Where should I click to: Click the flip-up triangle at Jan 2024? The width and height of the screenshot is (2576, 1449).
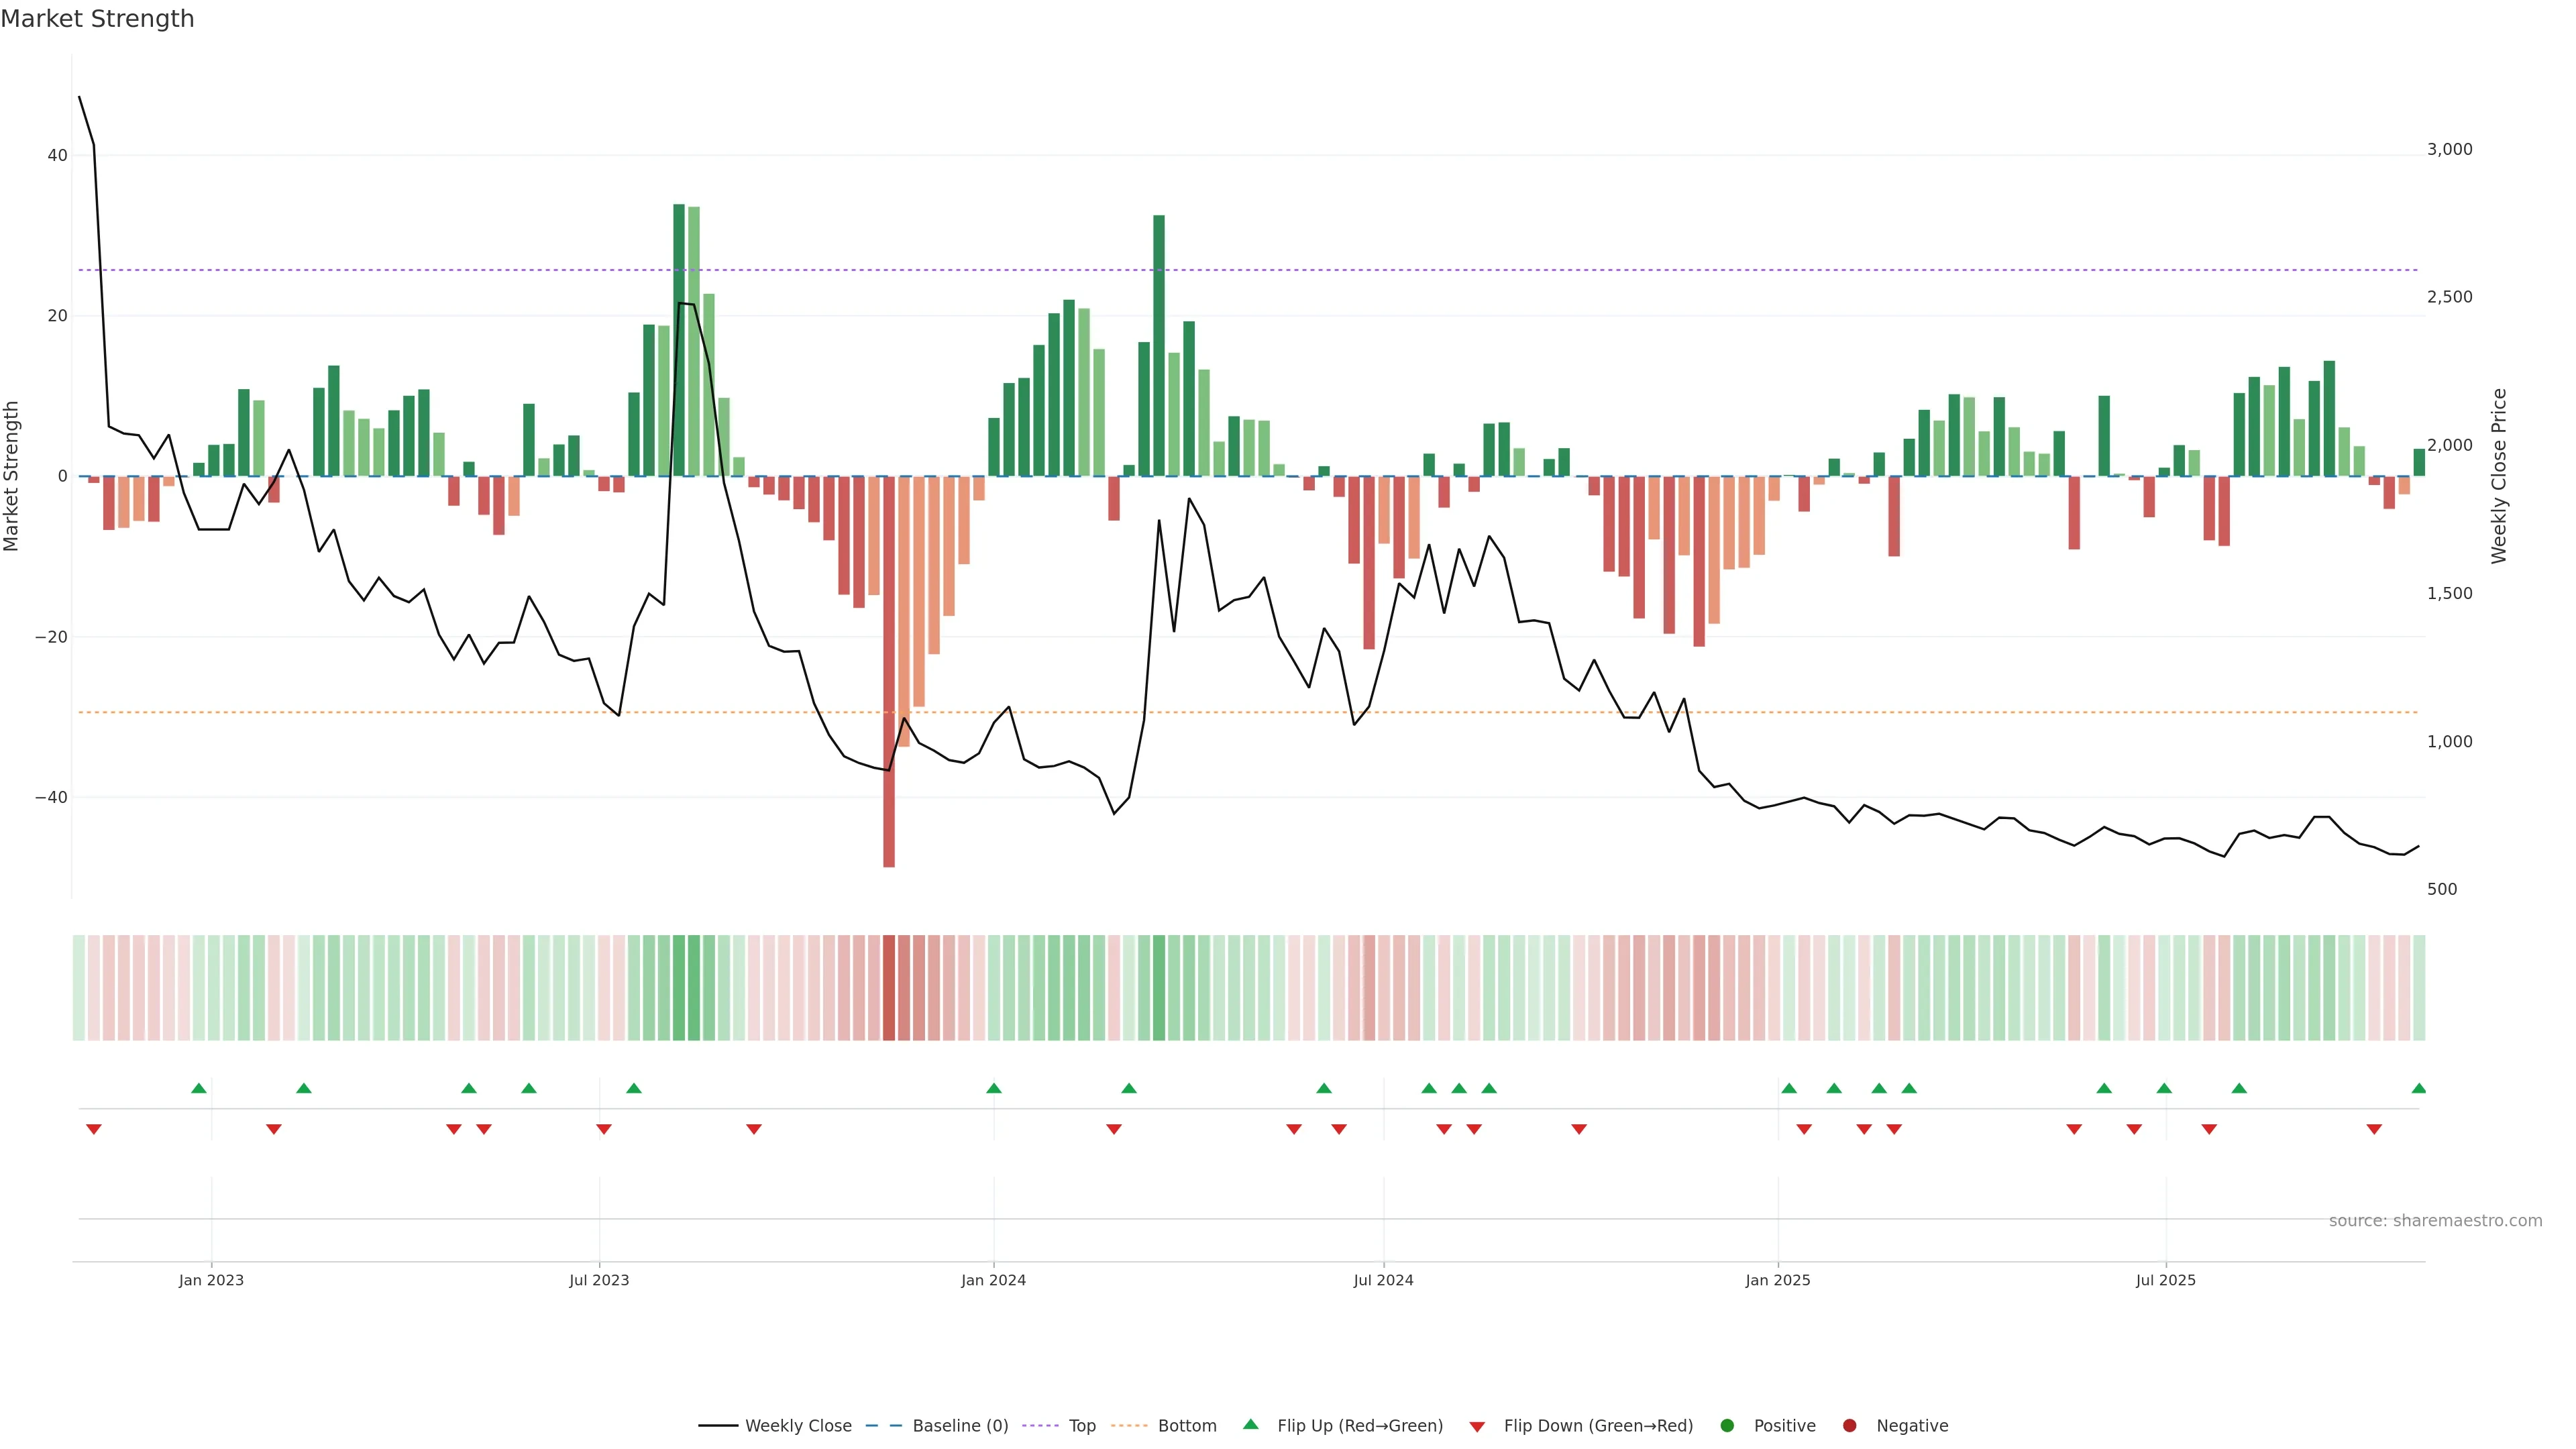click(993, 1088)
